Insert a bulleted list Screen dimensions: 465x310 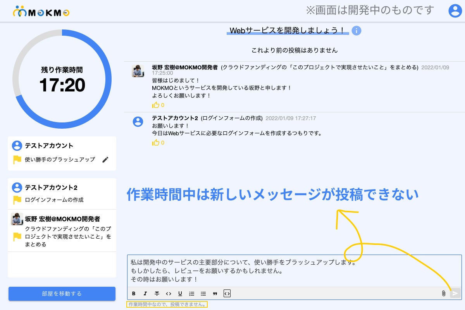[203, 293]
